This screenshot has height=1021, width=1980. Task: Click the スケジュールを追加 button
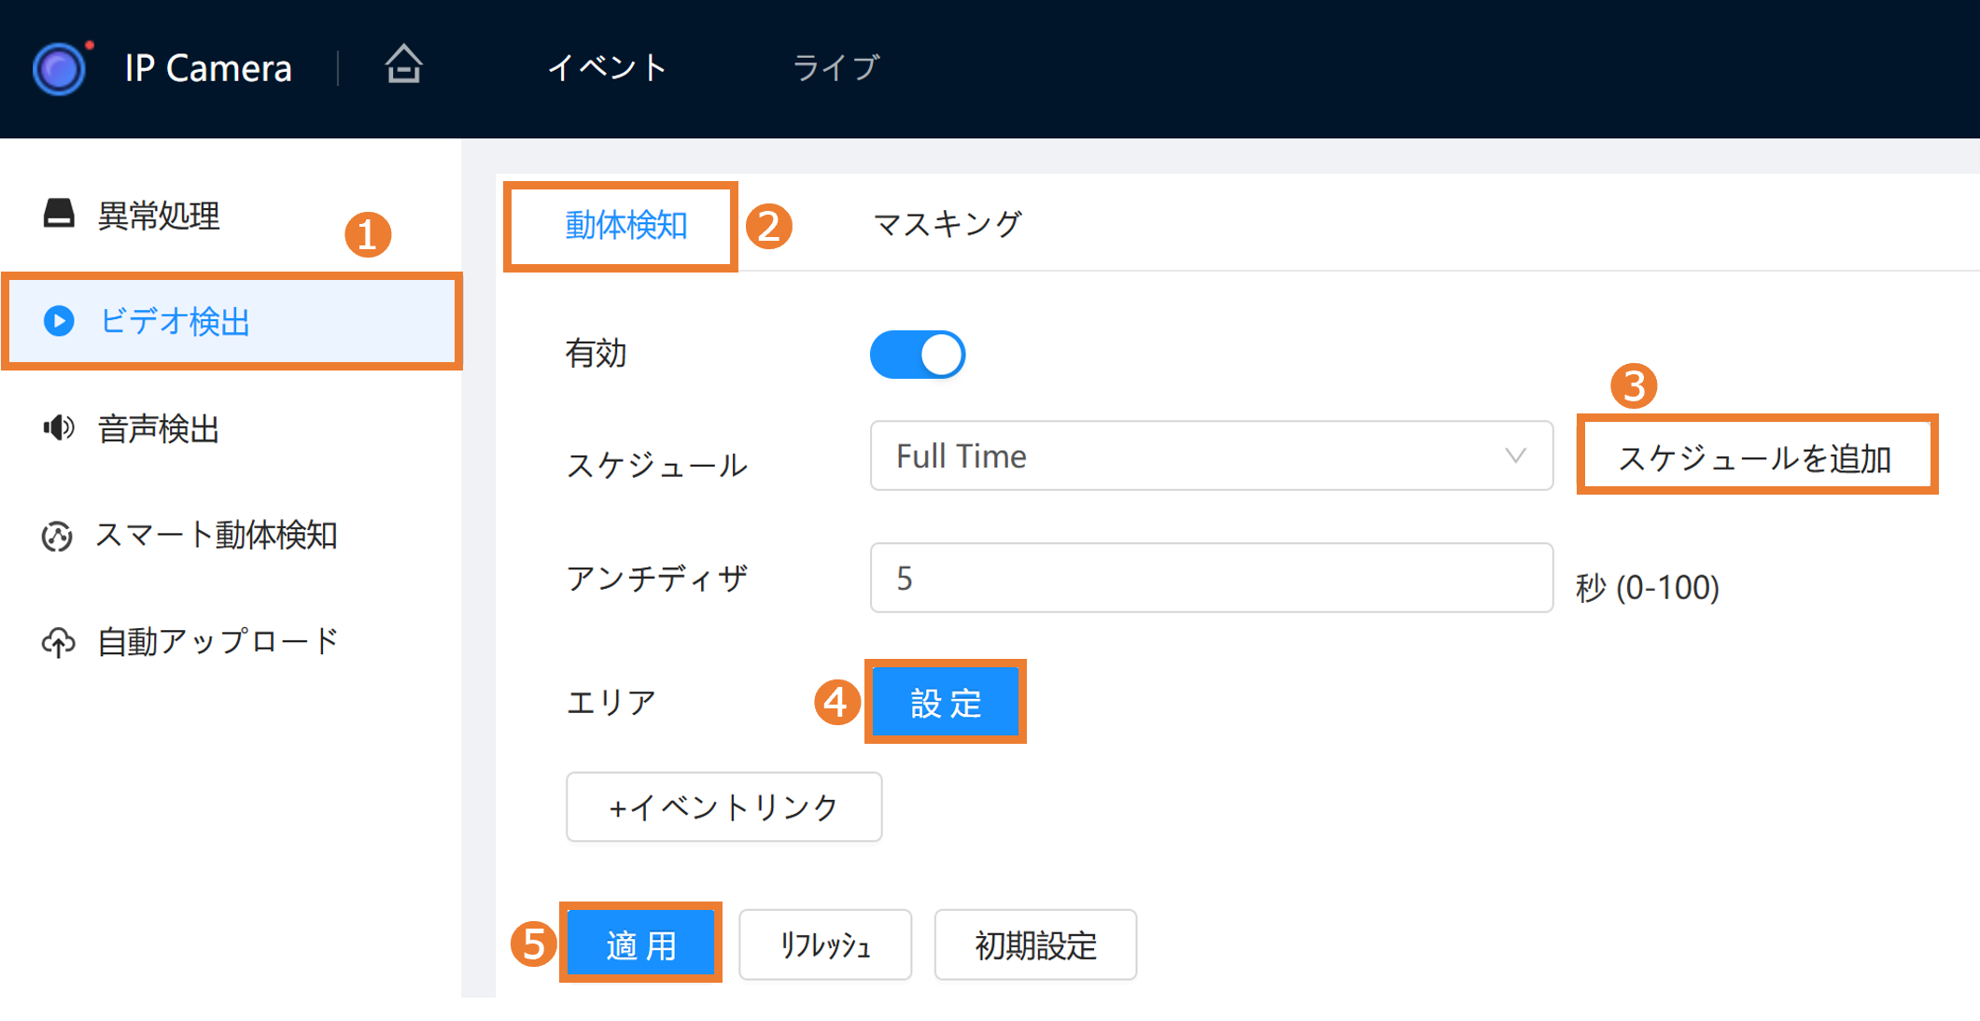point(1755,456)
